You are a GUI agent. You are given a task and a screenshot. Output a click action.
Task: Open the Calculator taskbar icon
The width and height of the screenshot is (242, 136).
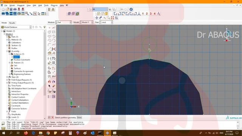[x=70, y=133]
